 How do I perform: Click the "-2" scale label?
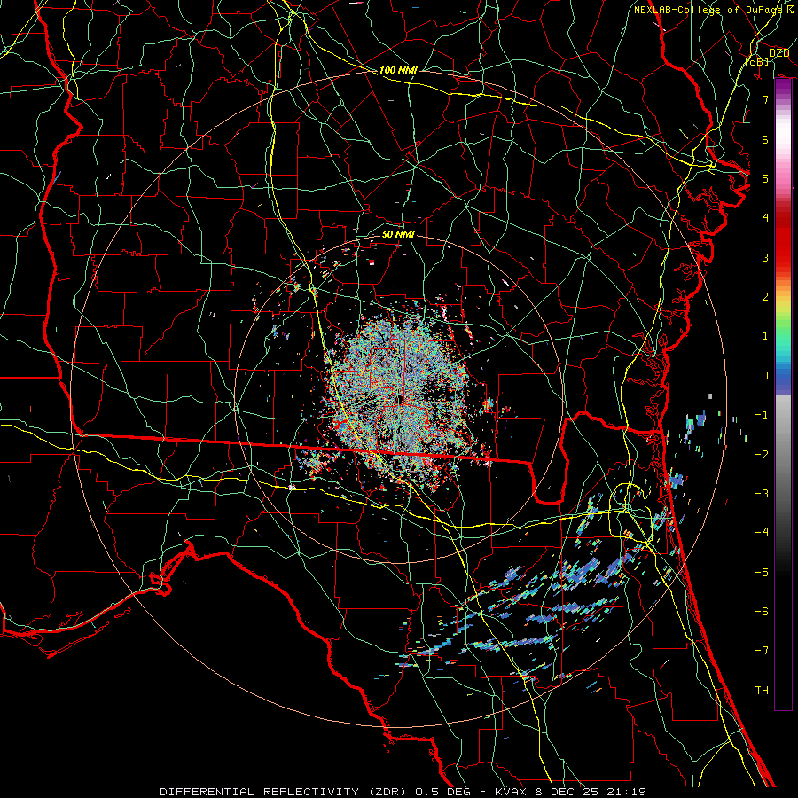(762, 454)
